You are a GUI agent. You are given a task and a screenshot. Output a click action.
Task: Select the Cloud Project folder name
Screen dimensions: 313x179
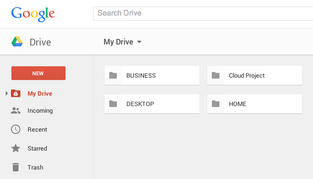(x=247, y=76)
